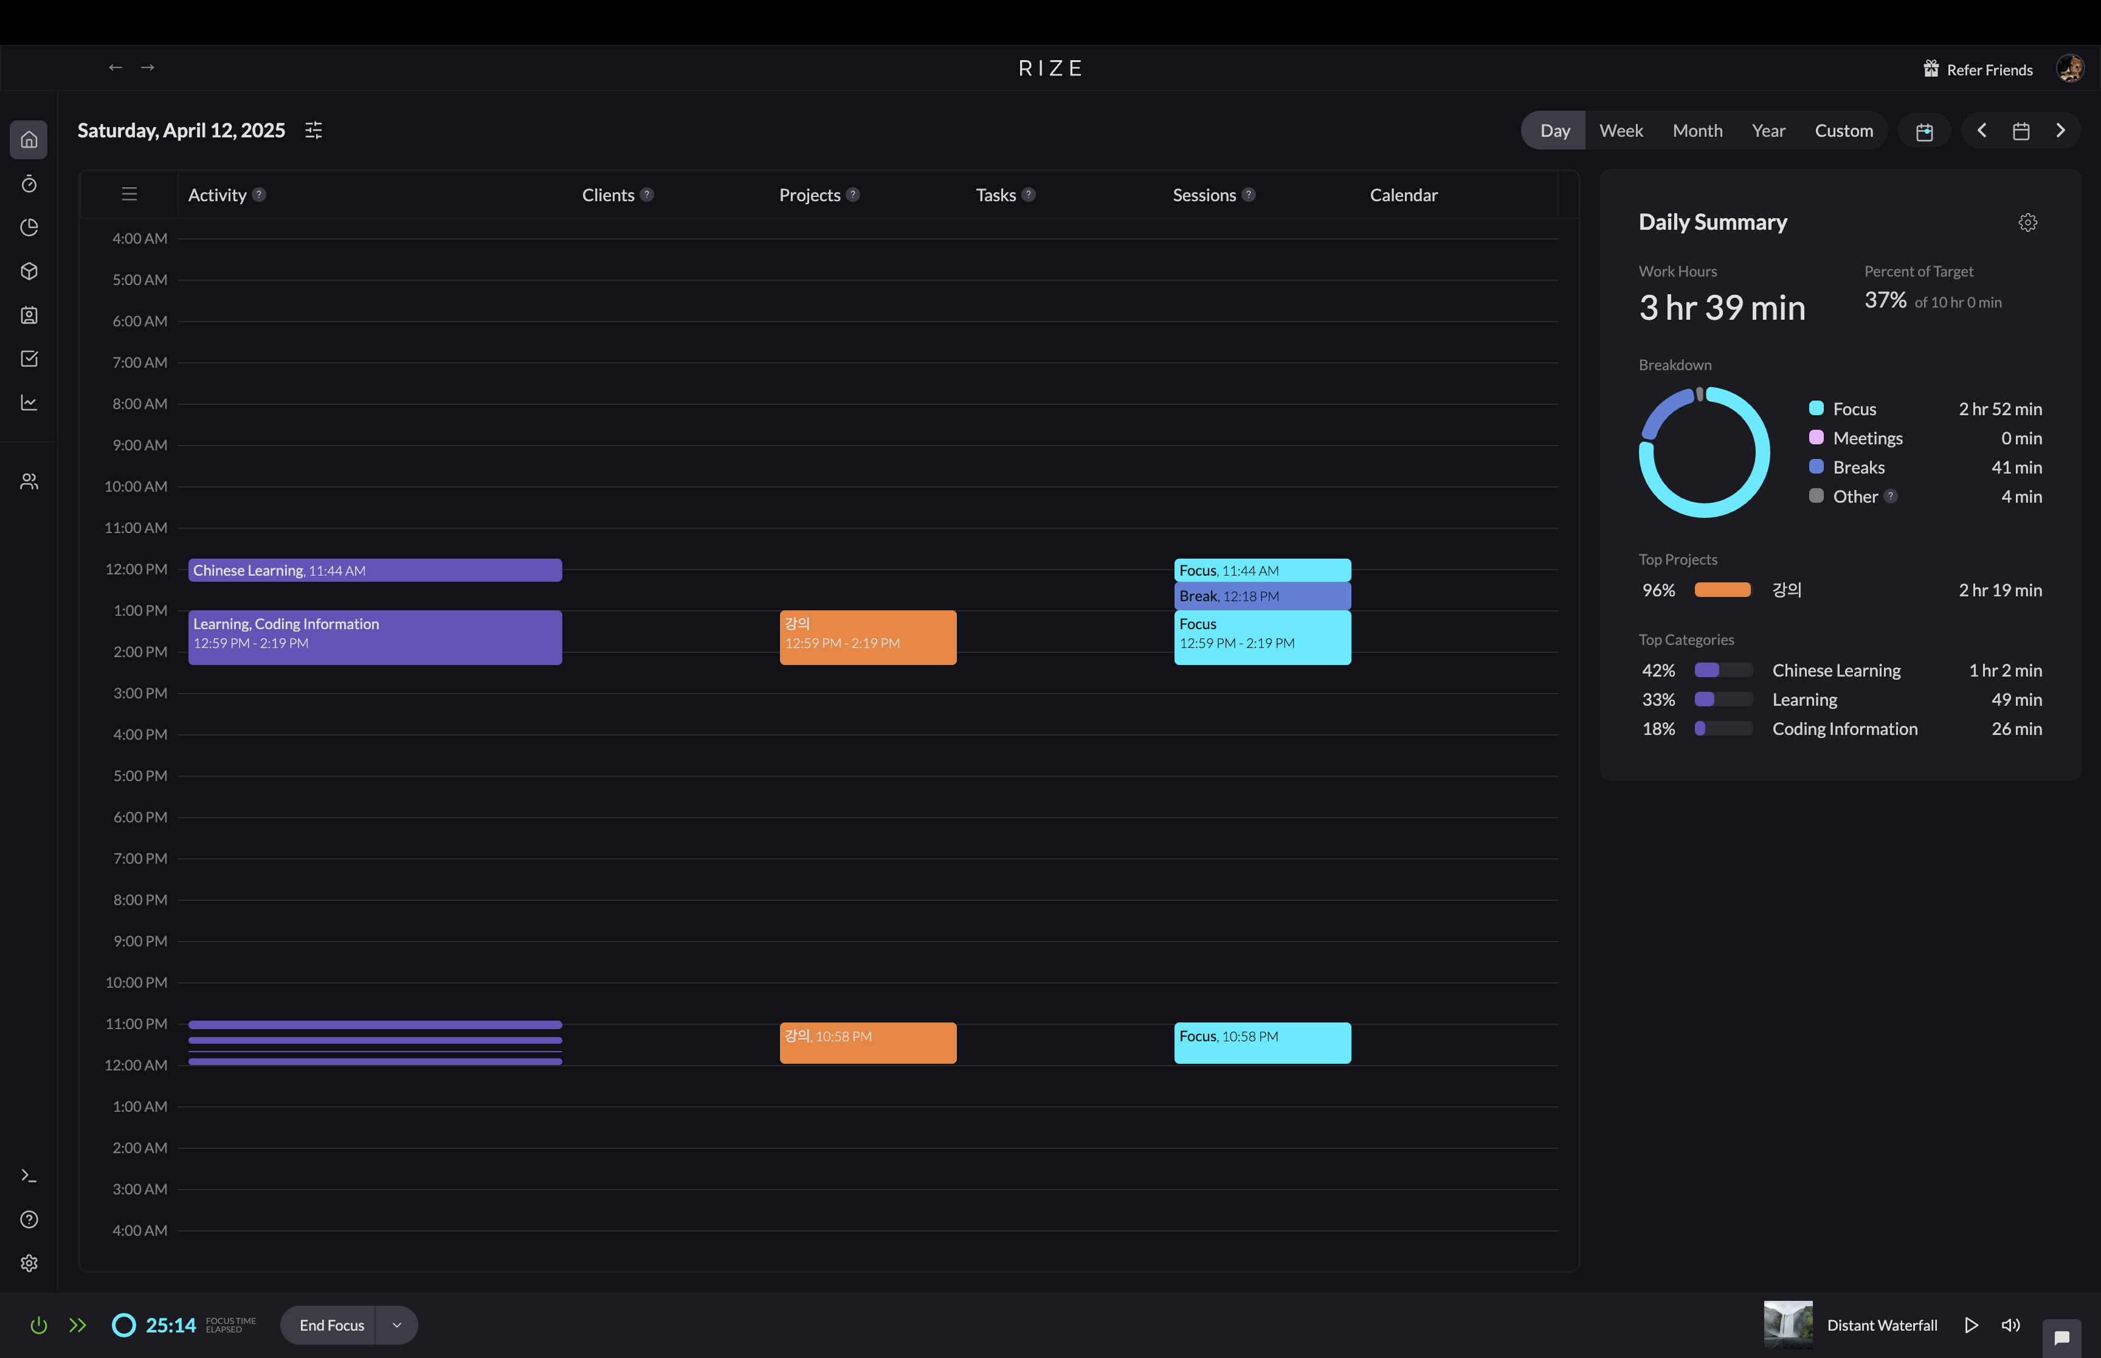
Task: Click the cube projects sidebar icon
Action: click(29, 271)
